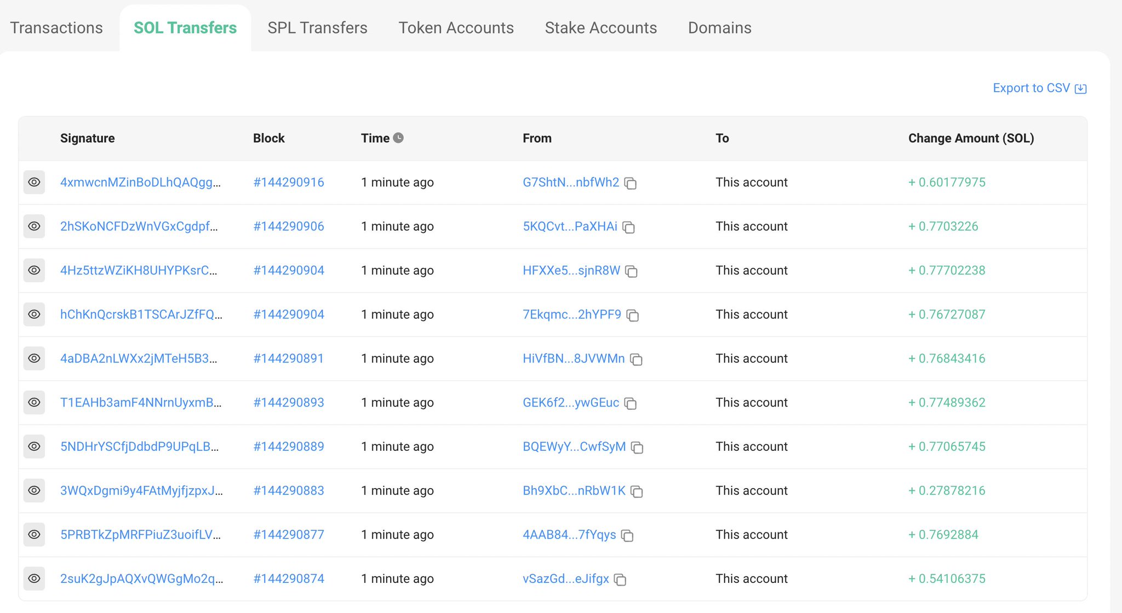1122x613 pixels.
Task: Go to the Stake Accounts tab
Action: [x=600, y=28]
